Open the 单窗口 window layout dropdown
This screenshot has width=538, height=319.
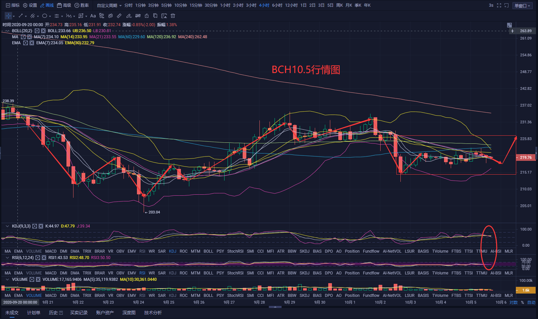(x=522, y=5)
